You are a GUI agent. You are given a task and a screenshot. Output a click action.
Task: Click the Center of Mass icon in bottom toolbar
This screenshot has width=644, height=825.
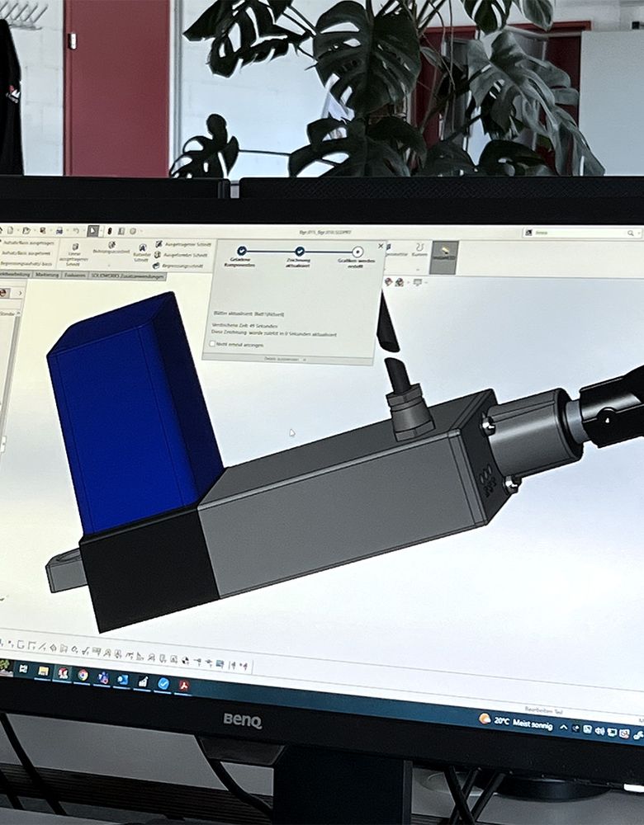click(x=185, y=660)
